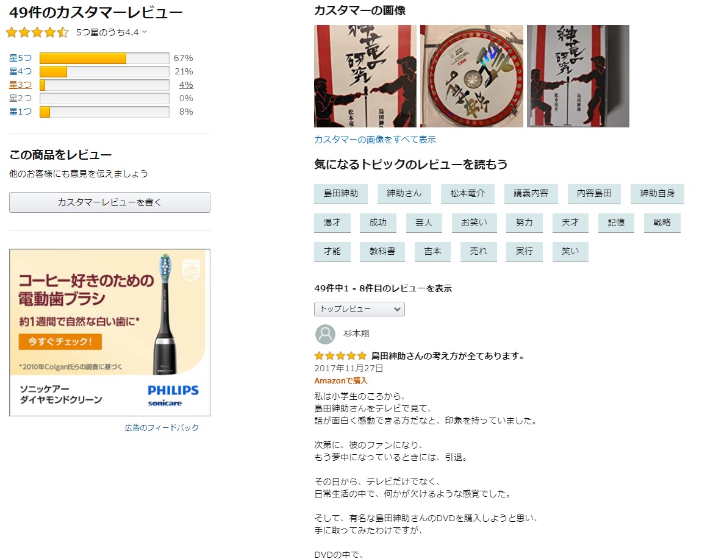Open the DVD disc customer image
Image resolution: width=702 pixels, height=559 pixels.
(x=471, y=76)
